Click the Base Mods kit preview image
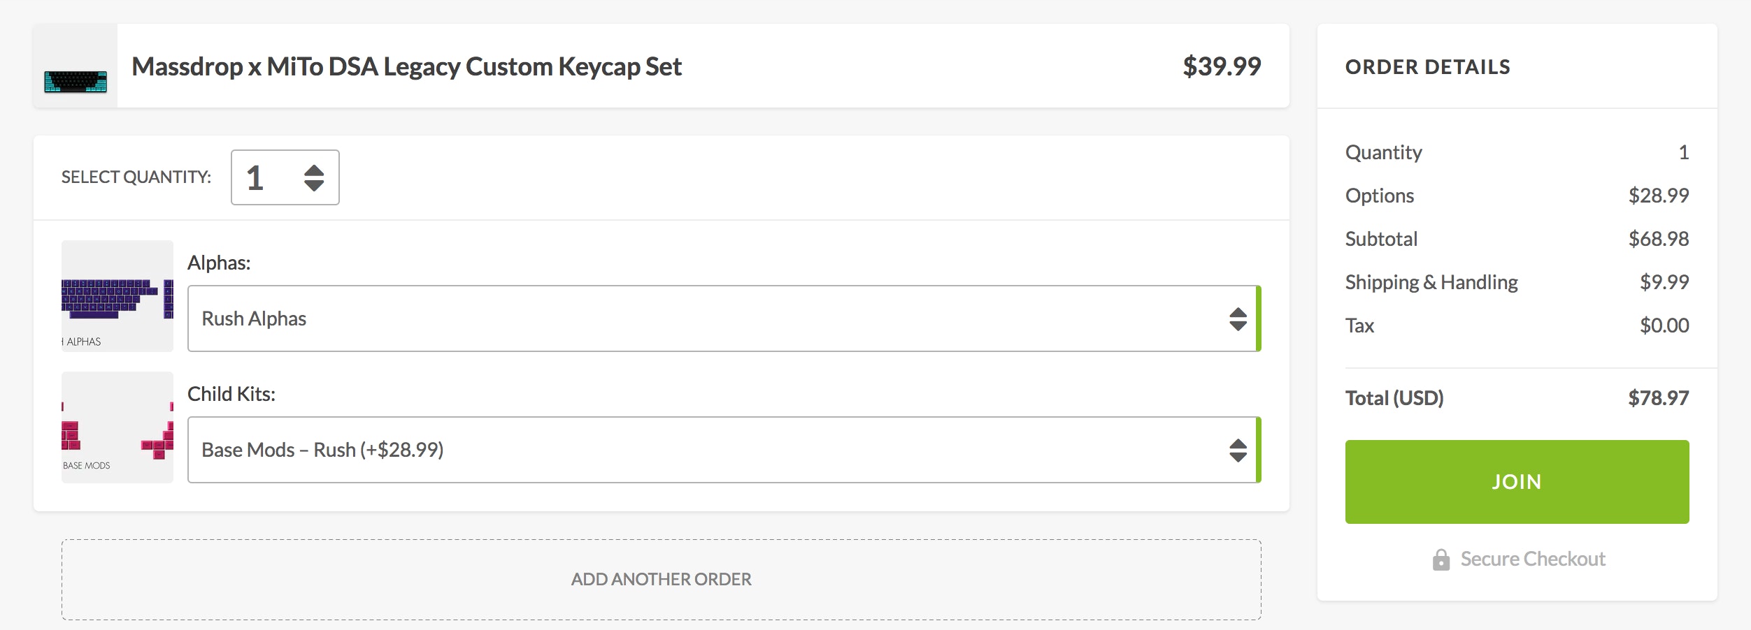This screenshot has width=1751, height=630. coord(117,427)
